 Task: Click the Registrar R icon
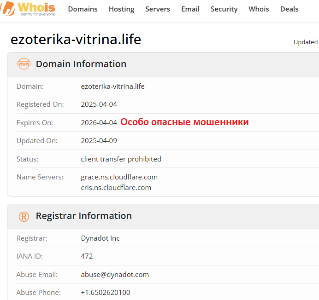[x=24, y=217]
